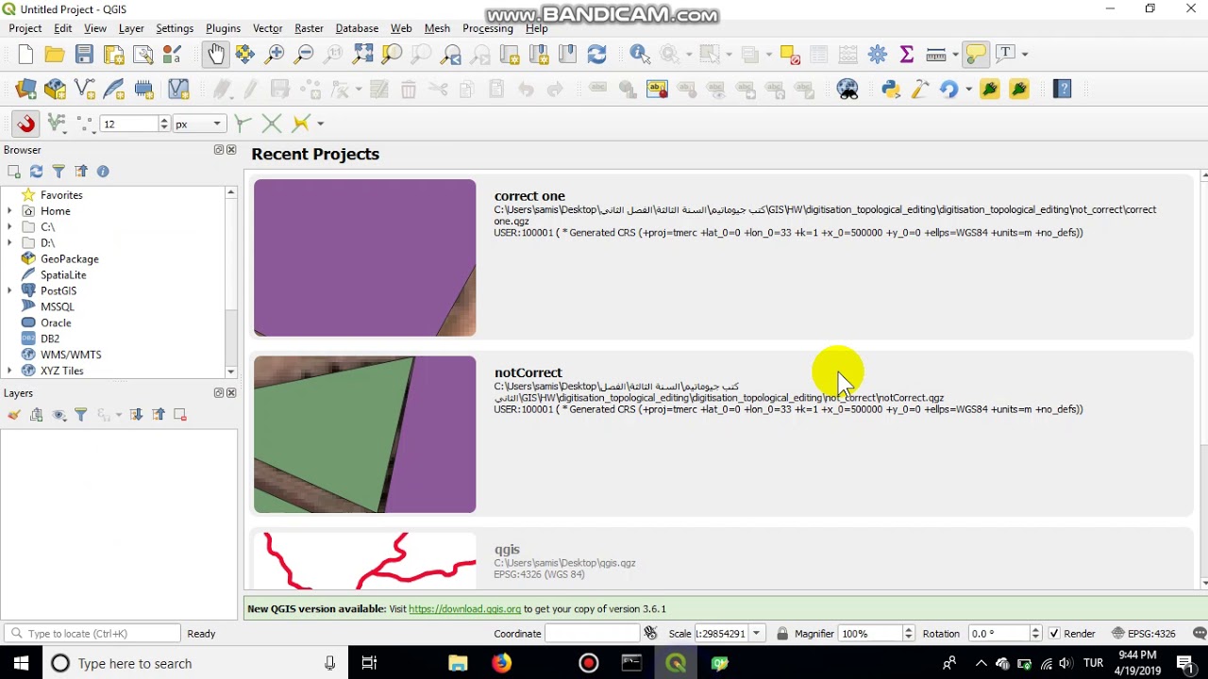Select the Pan Map hand tool
The image size is (1208, 679).
216,55
